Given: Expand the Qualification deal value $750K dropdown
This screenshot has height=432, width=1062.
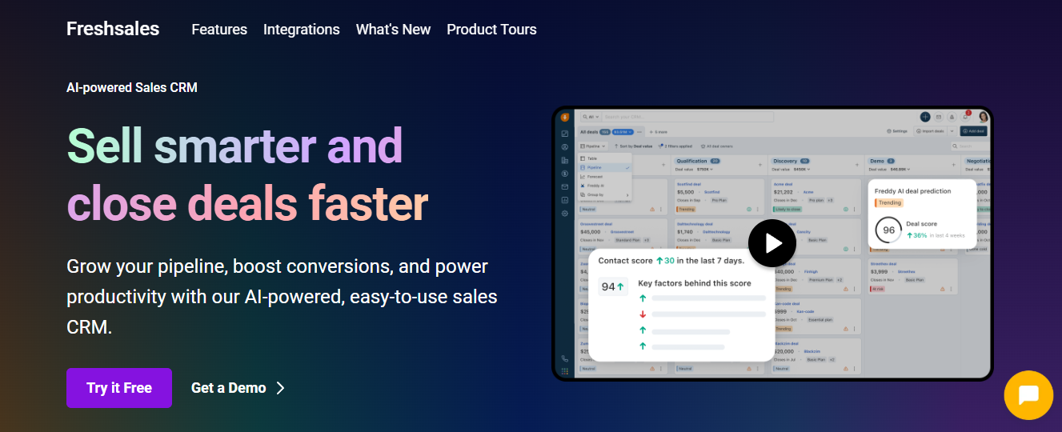Looking at the screenshot, I should point(705,170).
